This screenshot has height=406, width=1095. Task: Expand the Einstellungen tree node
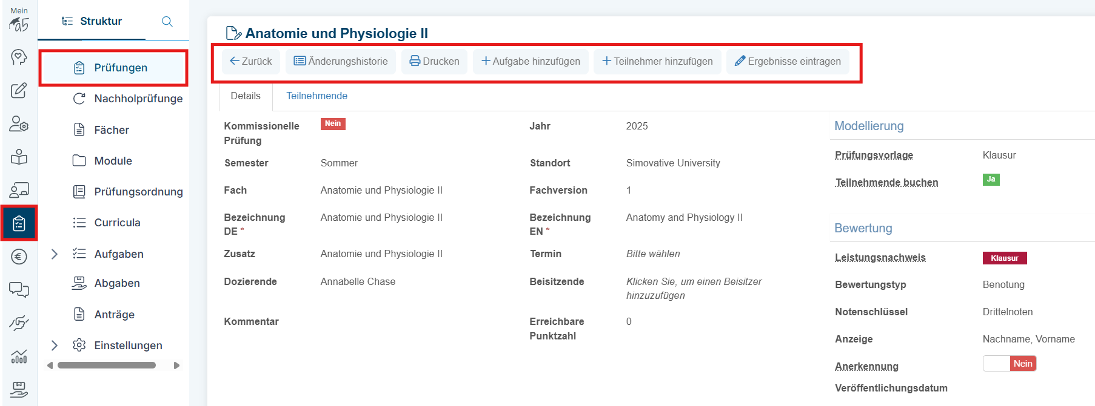point(55,345)
